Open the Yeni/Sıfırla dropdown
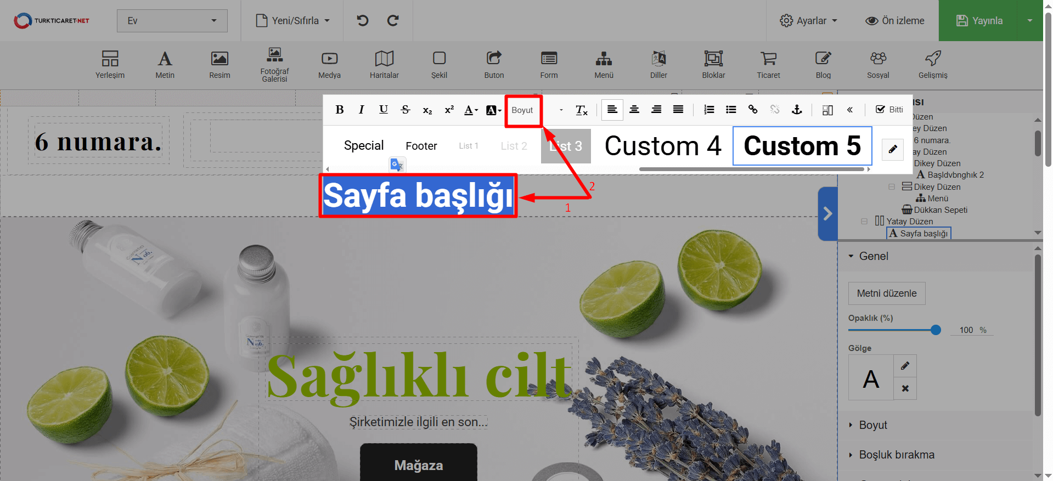The height and width of the screenshot is (481, 1053). tap(293, 20)
